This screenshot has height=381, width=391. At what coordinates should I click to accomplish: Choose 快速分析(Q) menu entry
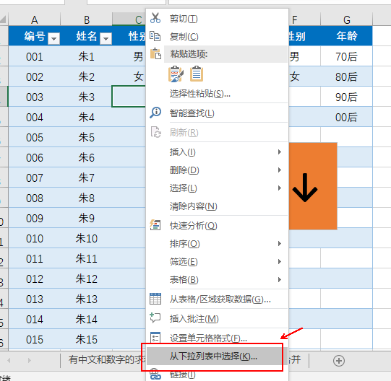point(217,225)
